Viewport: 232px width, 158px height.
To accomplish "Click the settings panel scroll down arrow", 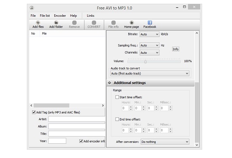I will [x=197, y=145].
